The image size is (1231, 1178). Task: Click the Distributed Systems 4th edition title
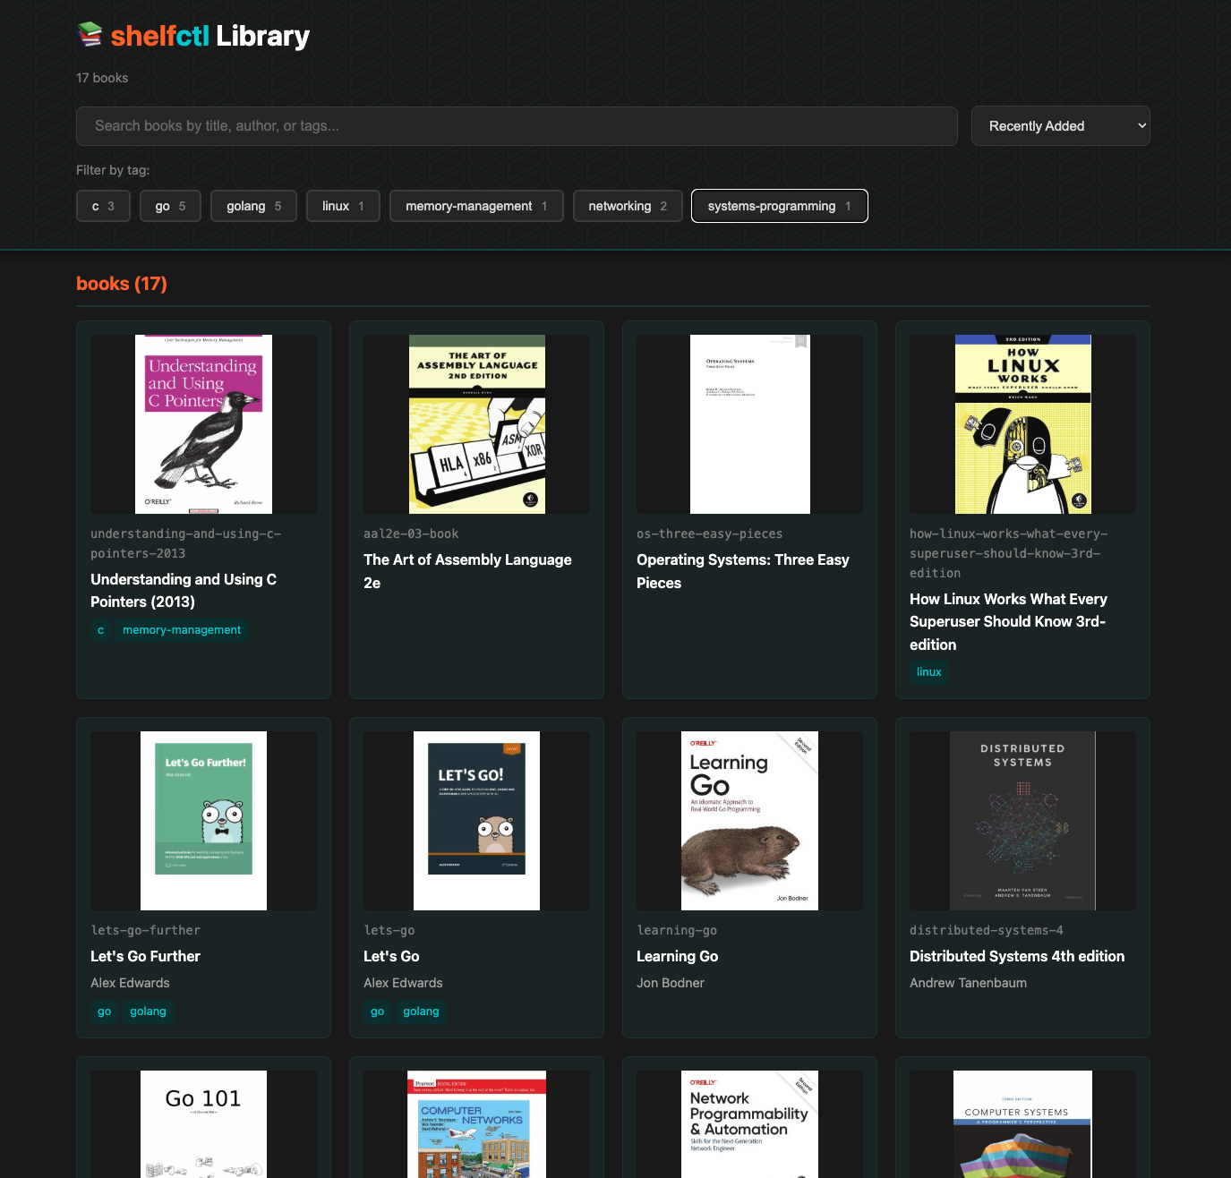1017,956
